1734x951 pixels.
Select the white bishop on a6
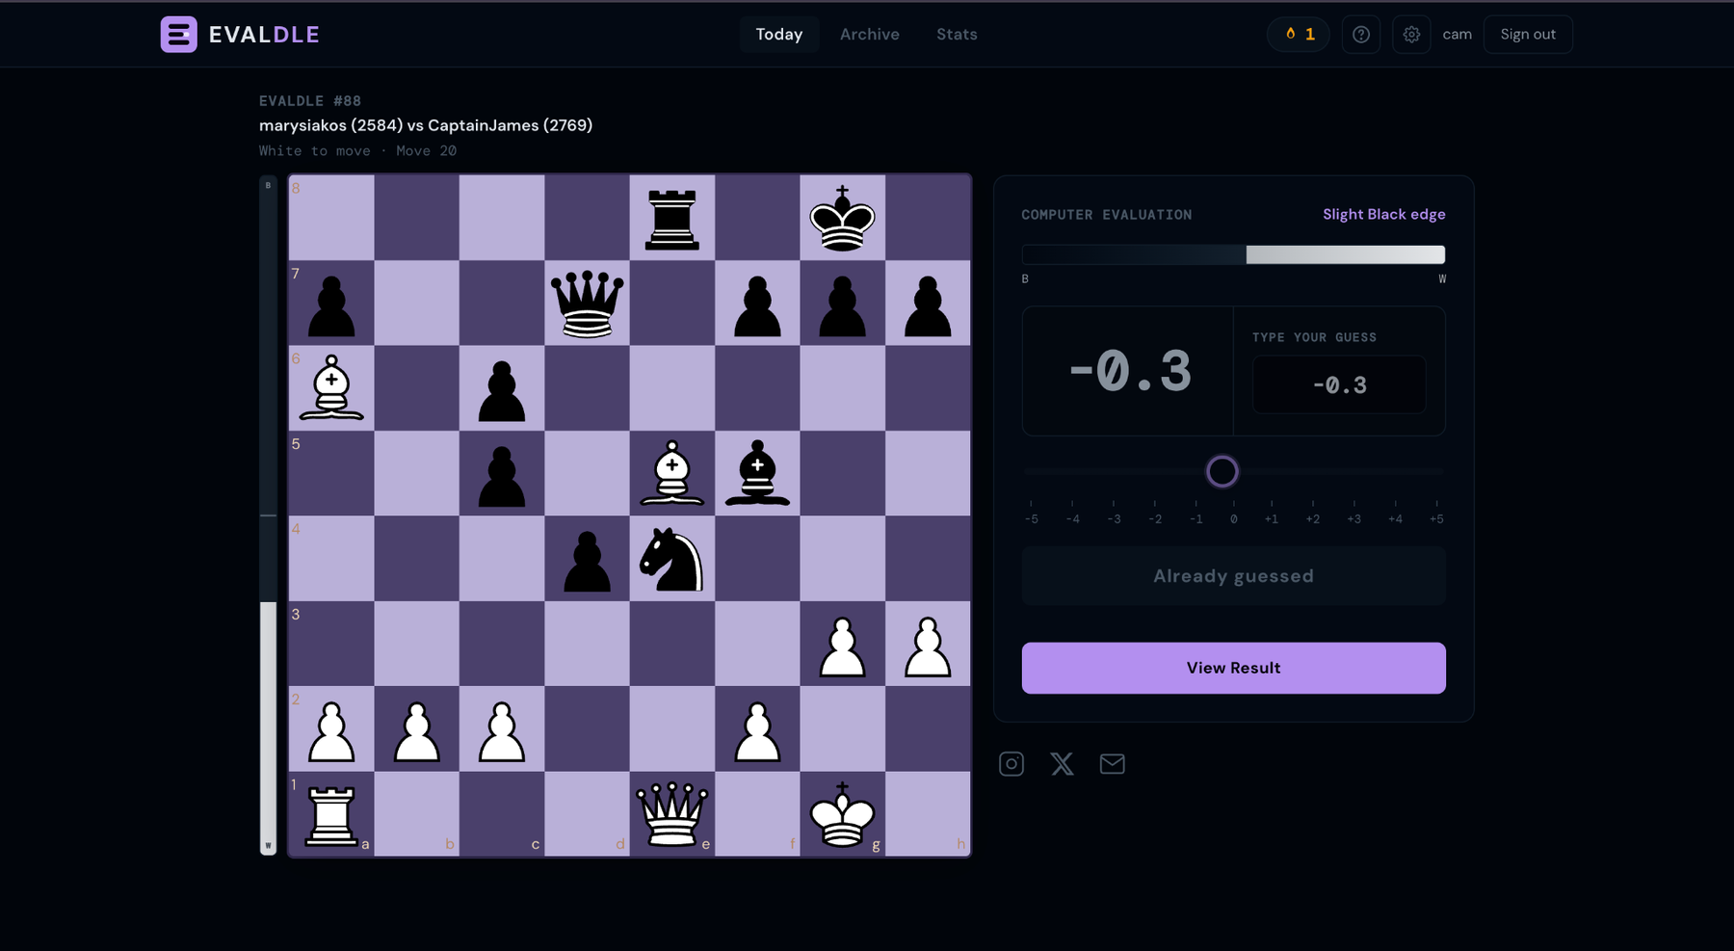pyautogui.click(x=331, y=387)
